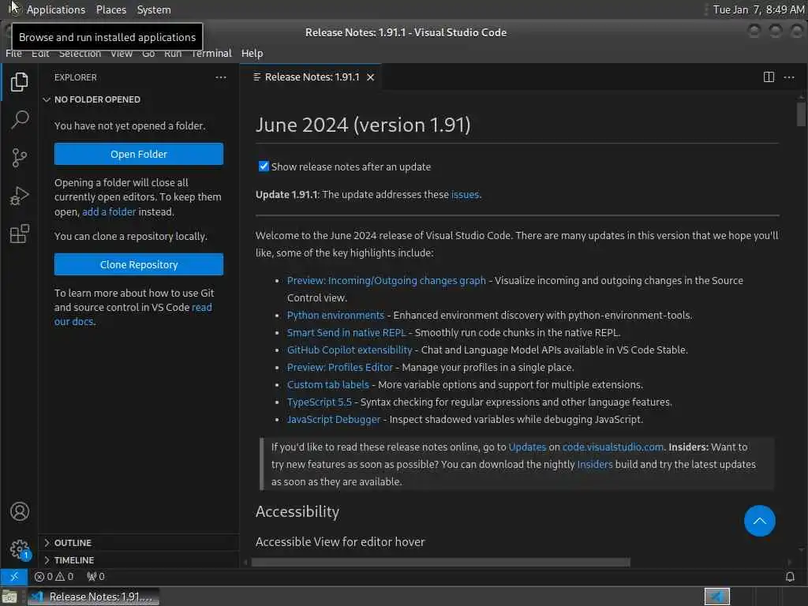The image size is (808, 606).
Task: Open notifications bell in status bar
Action: [x=789, y=576]
